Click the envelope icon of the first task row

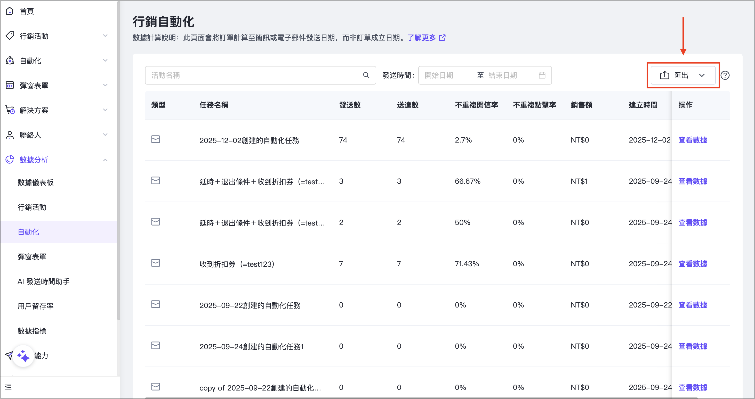point(155,140)
